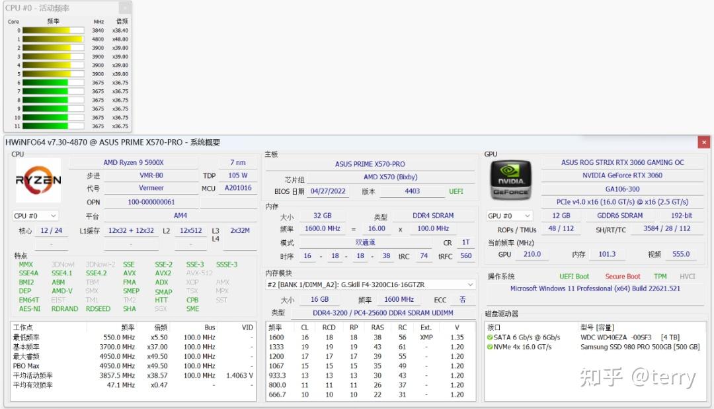Open the GPU #0 selector dropdown

tap(509, 216)
